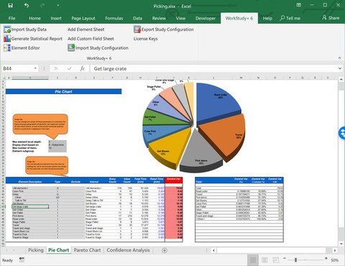This screenshot has height=266, width=345.
Task: Click License Keys
Action: 146,39
